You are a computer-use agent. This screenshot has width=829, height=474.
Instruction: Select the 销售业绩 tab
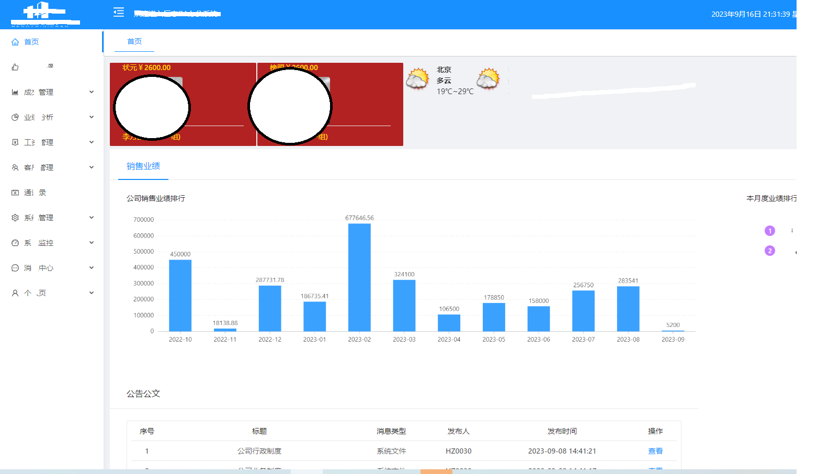point(143,166)
